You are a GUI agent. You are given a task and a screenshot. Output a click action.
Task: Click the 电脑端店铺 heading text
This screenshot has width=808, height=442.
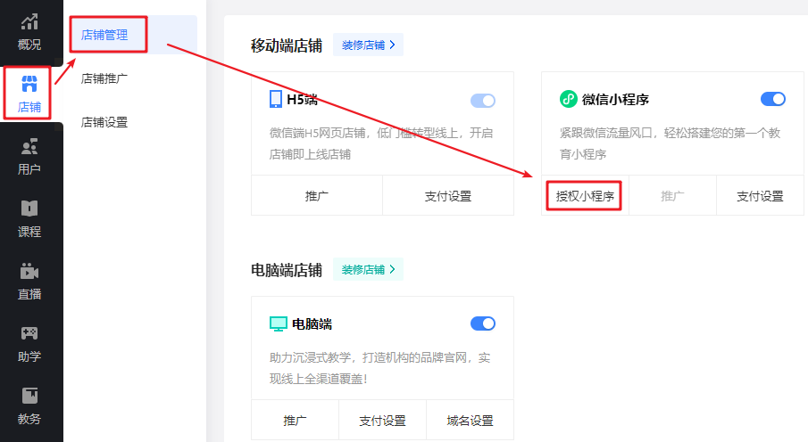tap(287, 270)
